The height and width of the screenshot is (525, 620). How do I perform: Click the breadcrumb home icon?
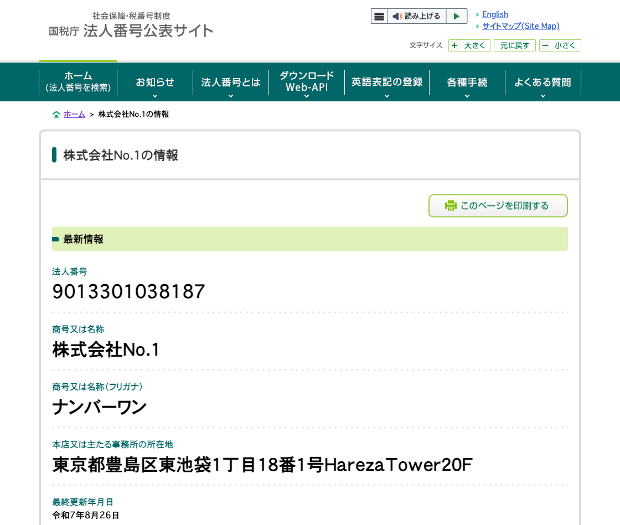56,114
